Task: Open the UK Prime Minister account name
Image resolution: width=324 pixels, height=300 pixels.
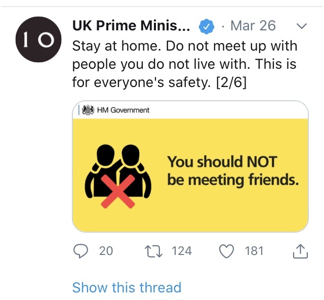Action: tap(132, 25)
